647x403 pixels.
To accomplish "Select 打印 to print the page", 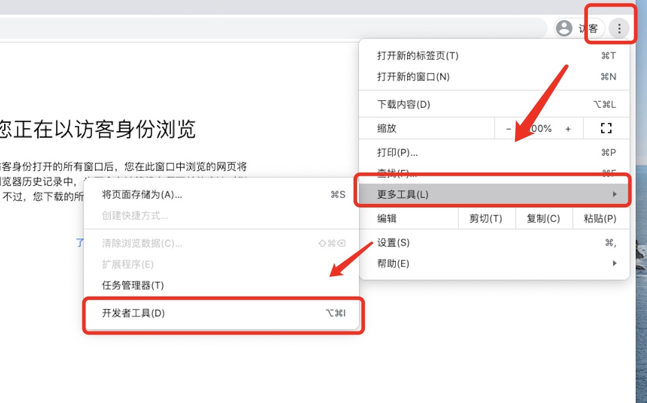I will point(398,152).
